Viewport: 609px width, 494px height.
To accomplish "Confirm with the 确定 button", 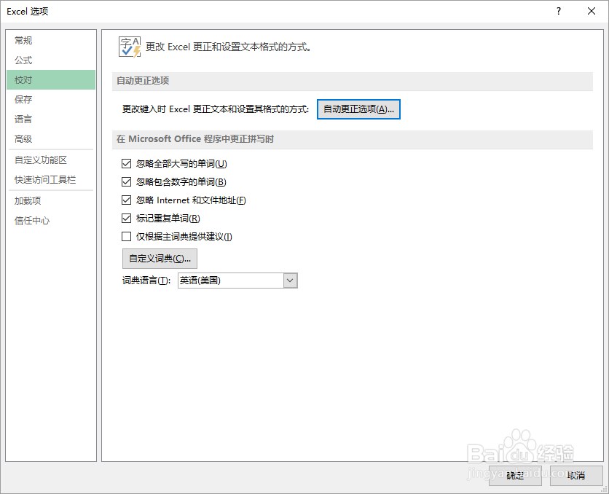I will (515, 475).
